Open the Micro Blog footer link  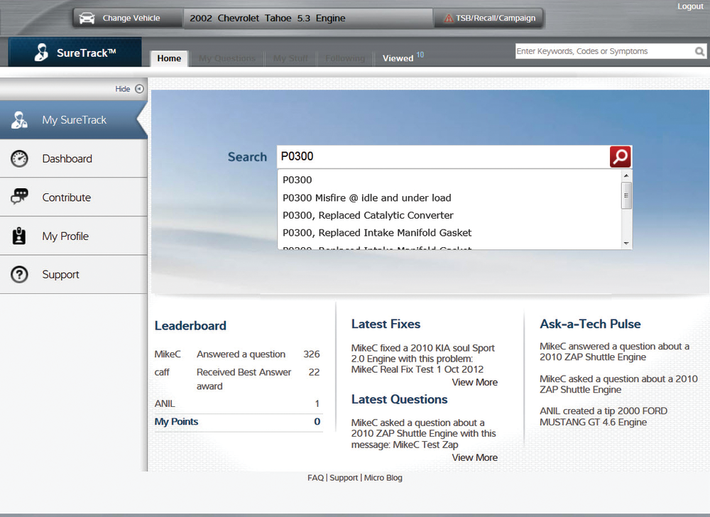tap(383, 477)
